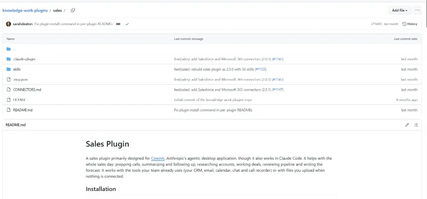Viewport: 427px width, 199px height.
Task: Copy path using the clipboard icon
Action: 73,10
